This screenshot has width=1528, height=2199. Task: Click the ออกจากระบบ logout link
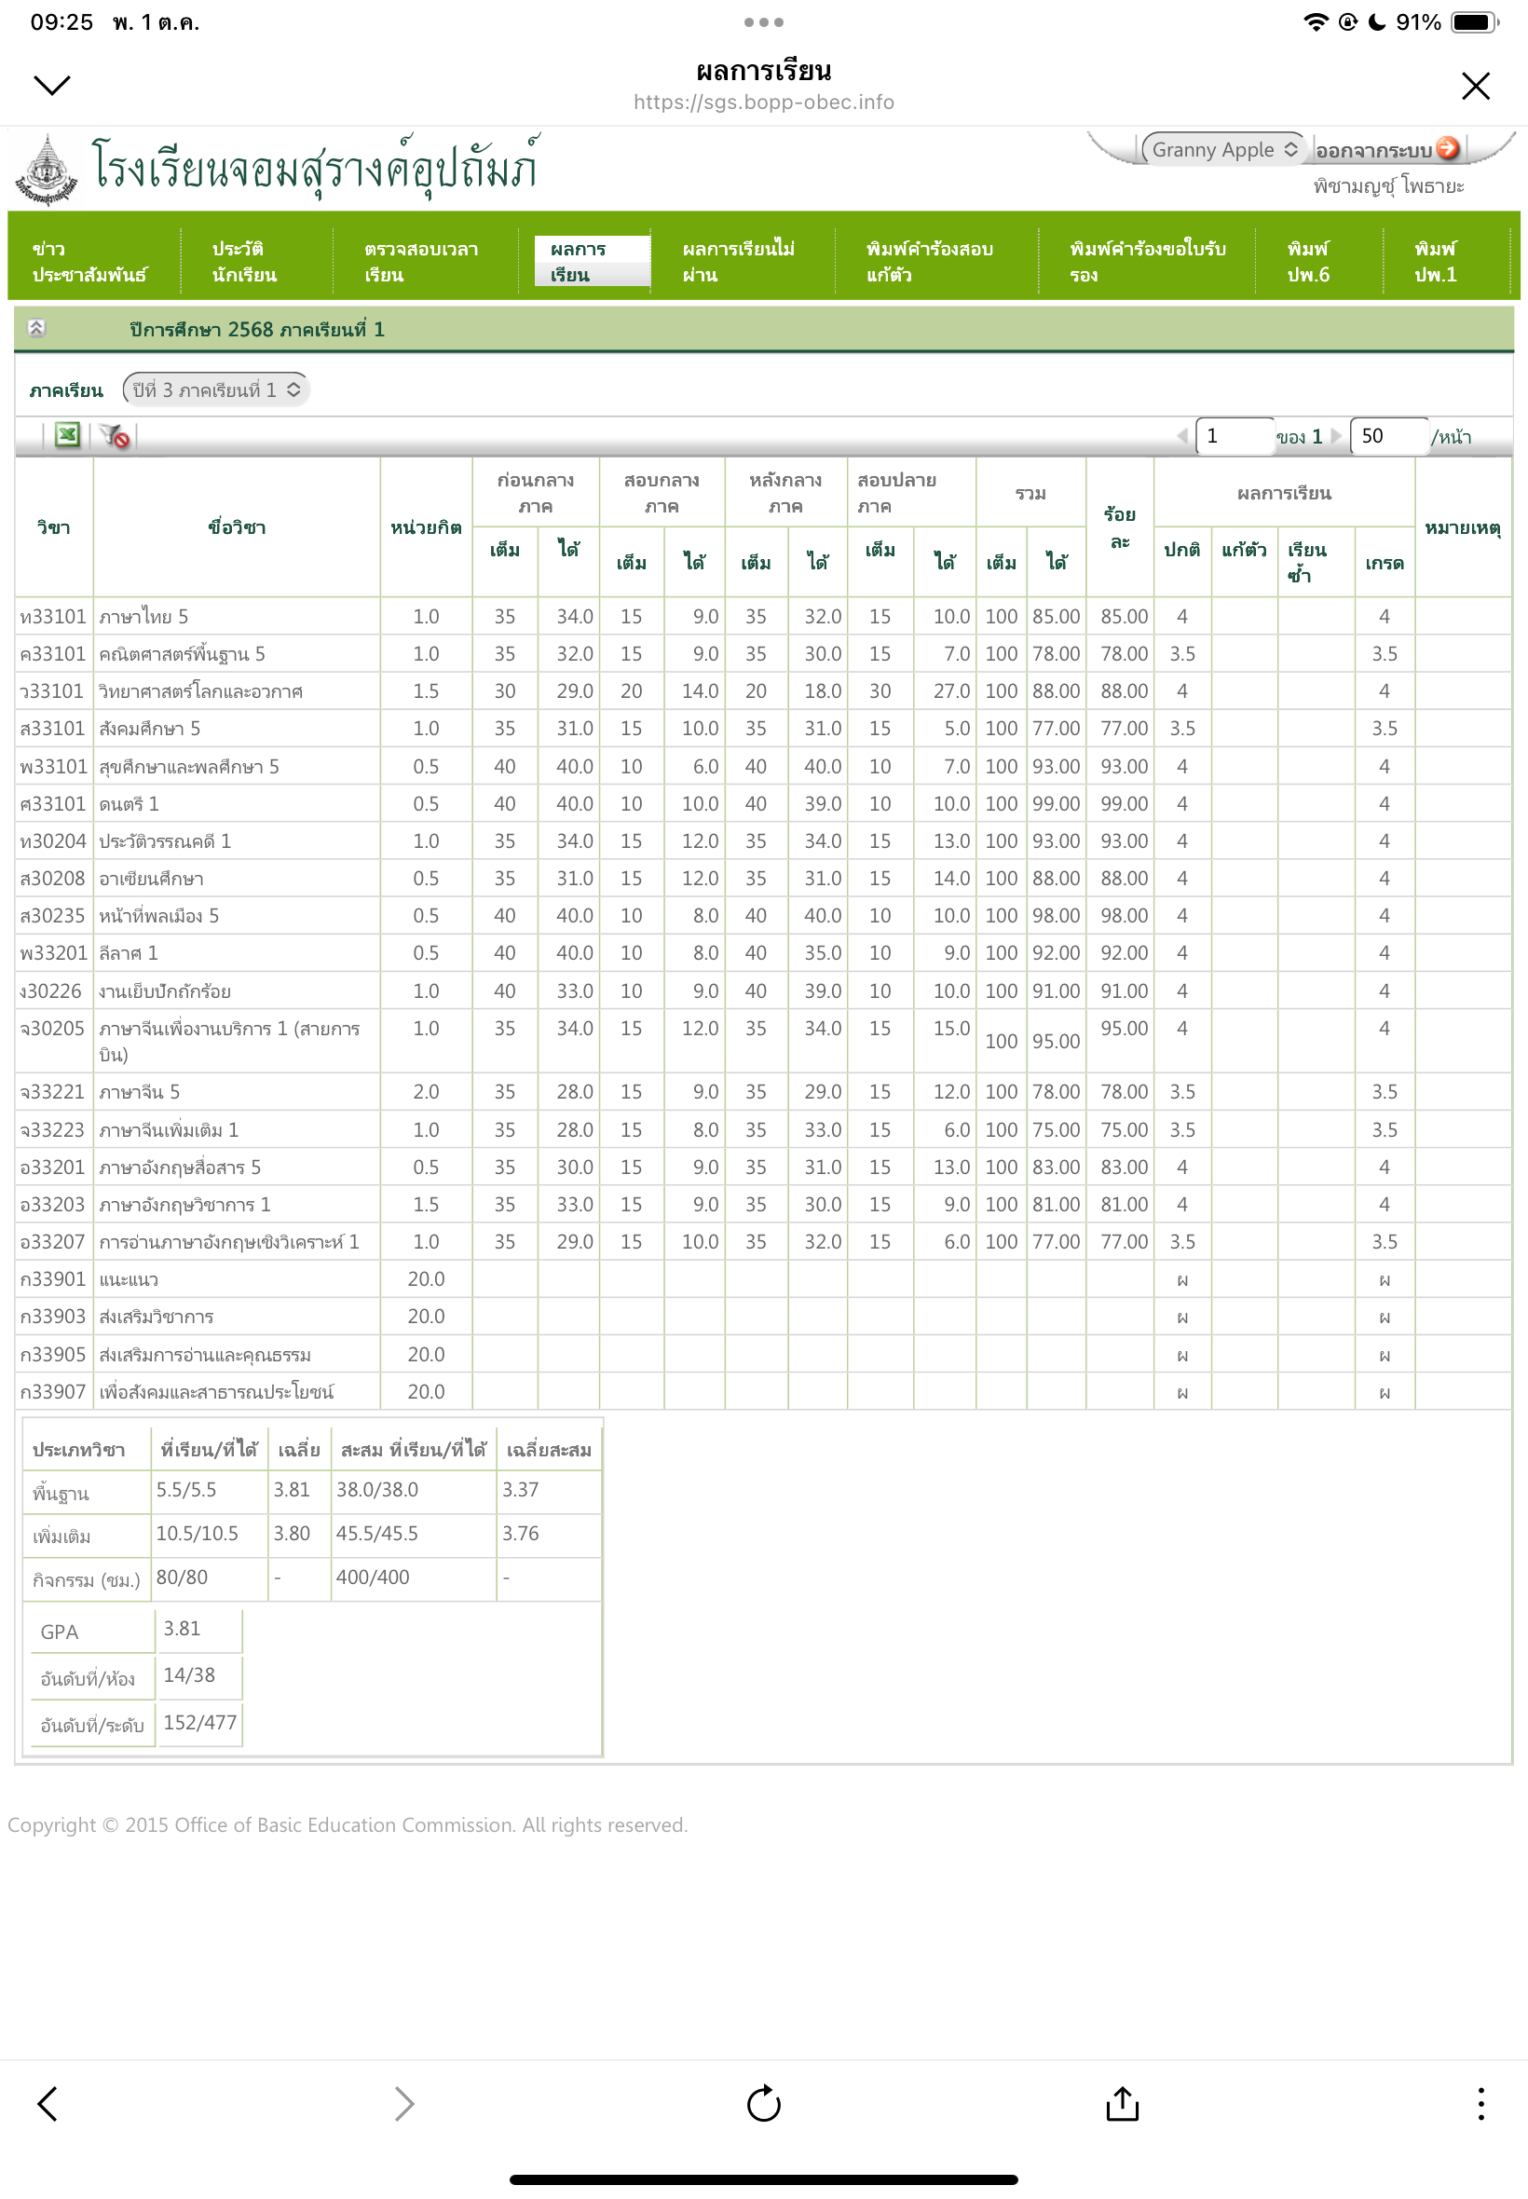coord(1373,150)
